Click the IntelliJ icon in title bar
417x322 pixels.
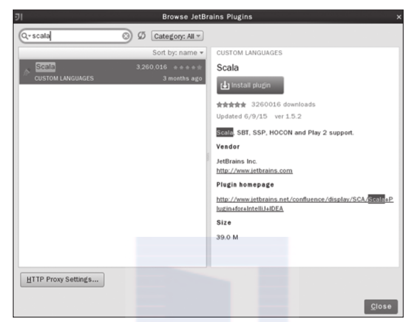[x=19, y=17]
